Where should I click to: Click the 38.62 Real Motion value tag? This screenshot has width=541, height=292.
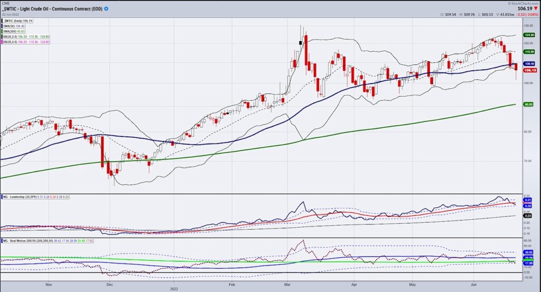coord(528,253)
